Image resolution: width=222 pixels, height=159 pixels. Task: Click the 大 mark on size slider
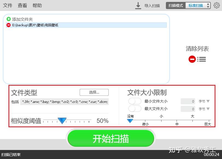[x=192, y=116]
